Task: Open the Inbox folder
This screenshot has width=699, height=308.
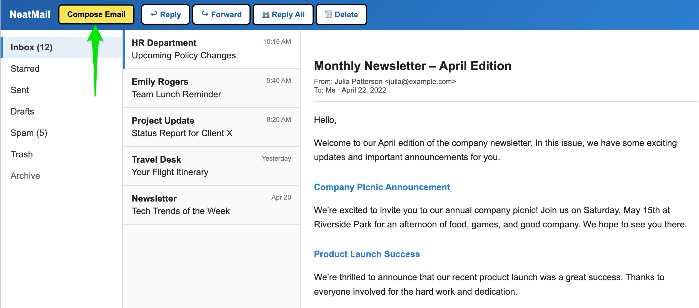Action: point(31,47)
